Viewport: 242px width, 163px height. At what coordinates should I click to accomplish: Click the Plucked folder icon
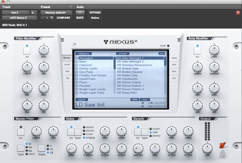point(77,86)
